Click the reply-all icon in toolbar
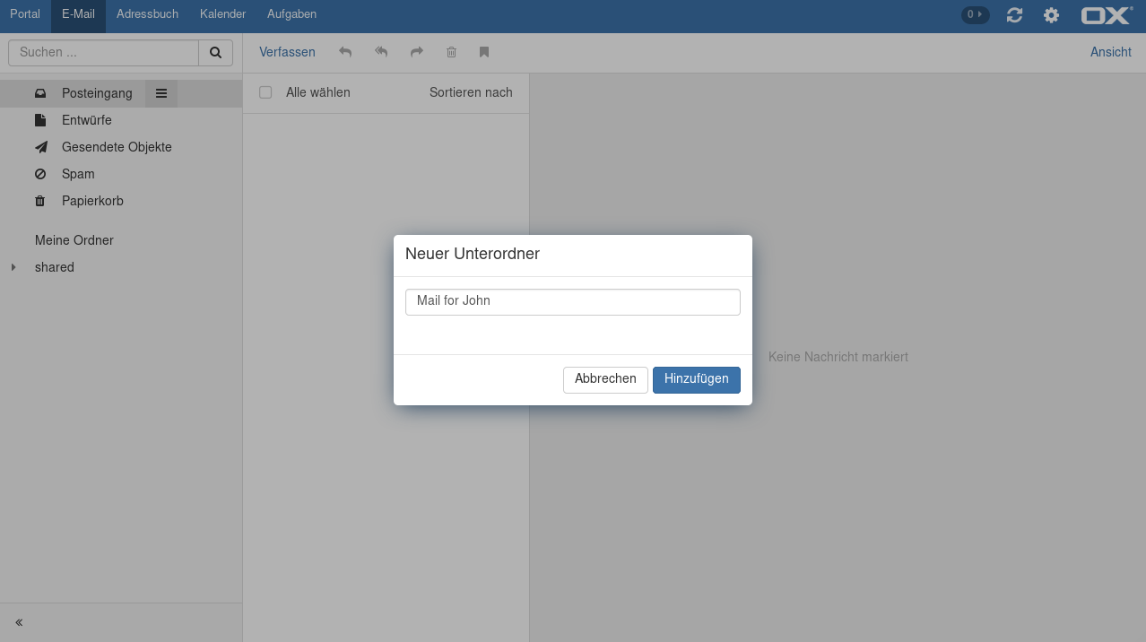Screen dimensions: 1146x642 pyautogui.click(x=381, y=53)
